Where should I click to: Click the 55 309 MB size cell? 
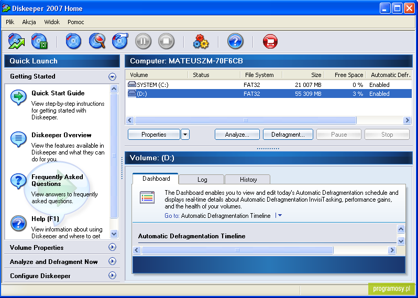tap(308, 94)
